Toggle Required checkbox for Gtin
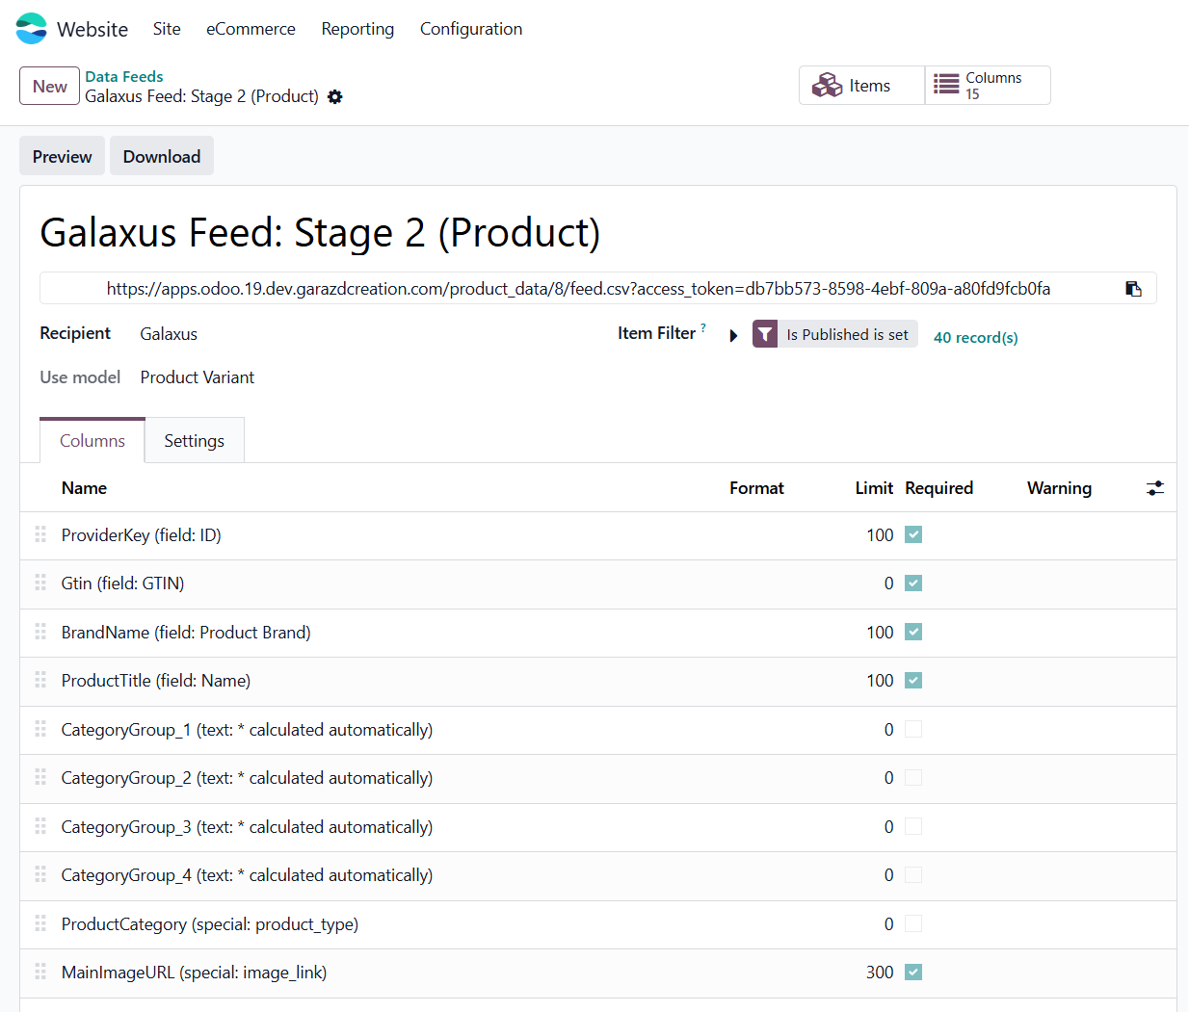 coord(913,583)
